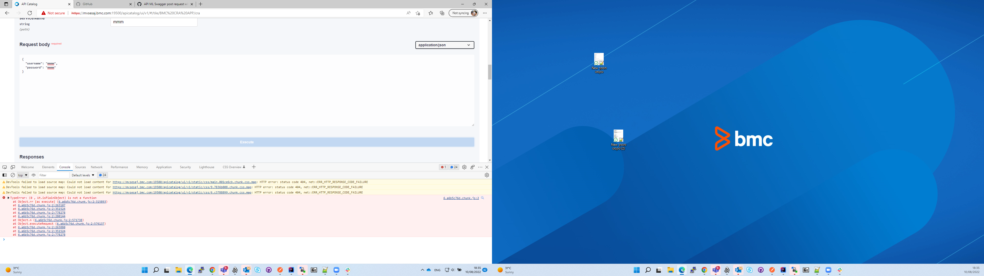This screenshot has width=984, height=276.
Task: Switch to the API ML Swagger post request tab
Action: click(x=165, y=4)
